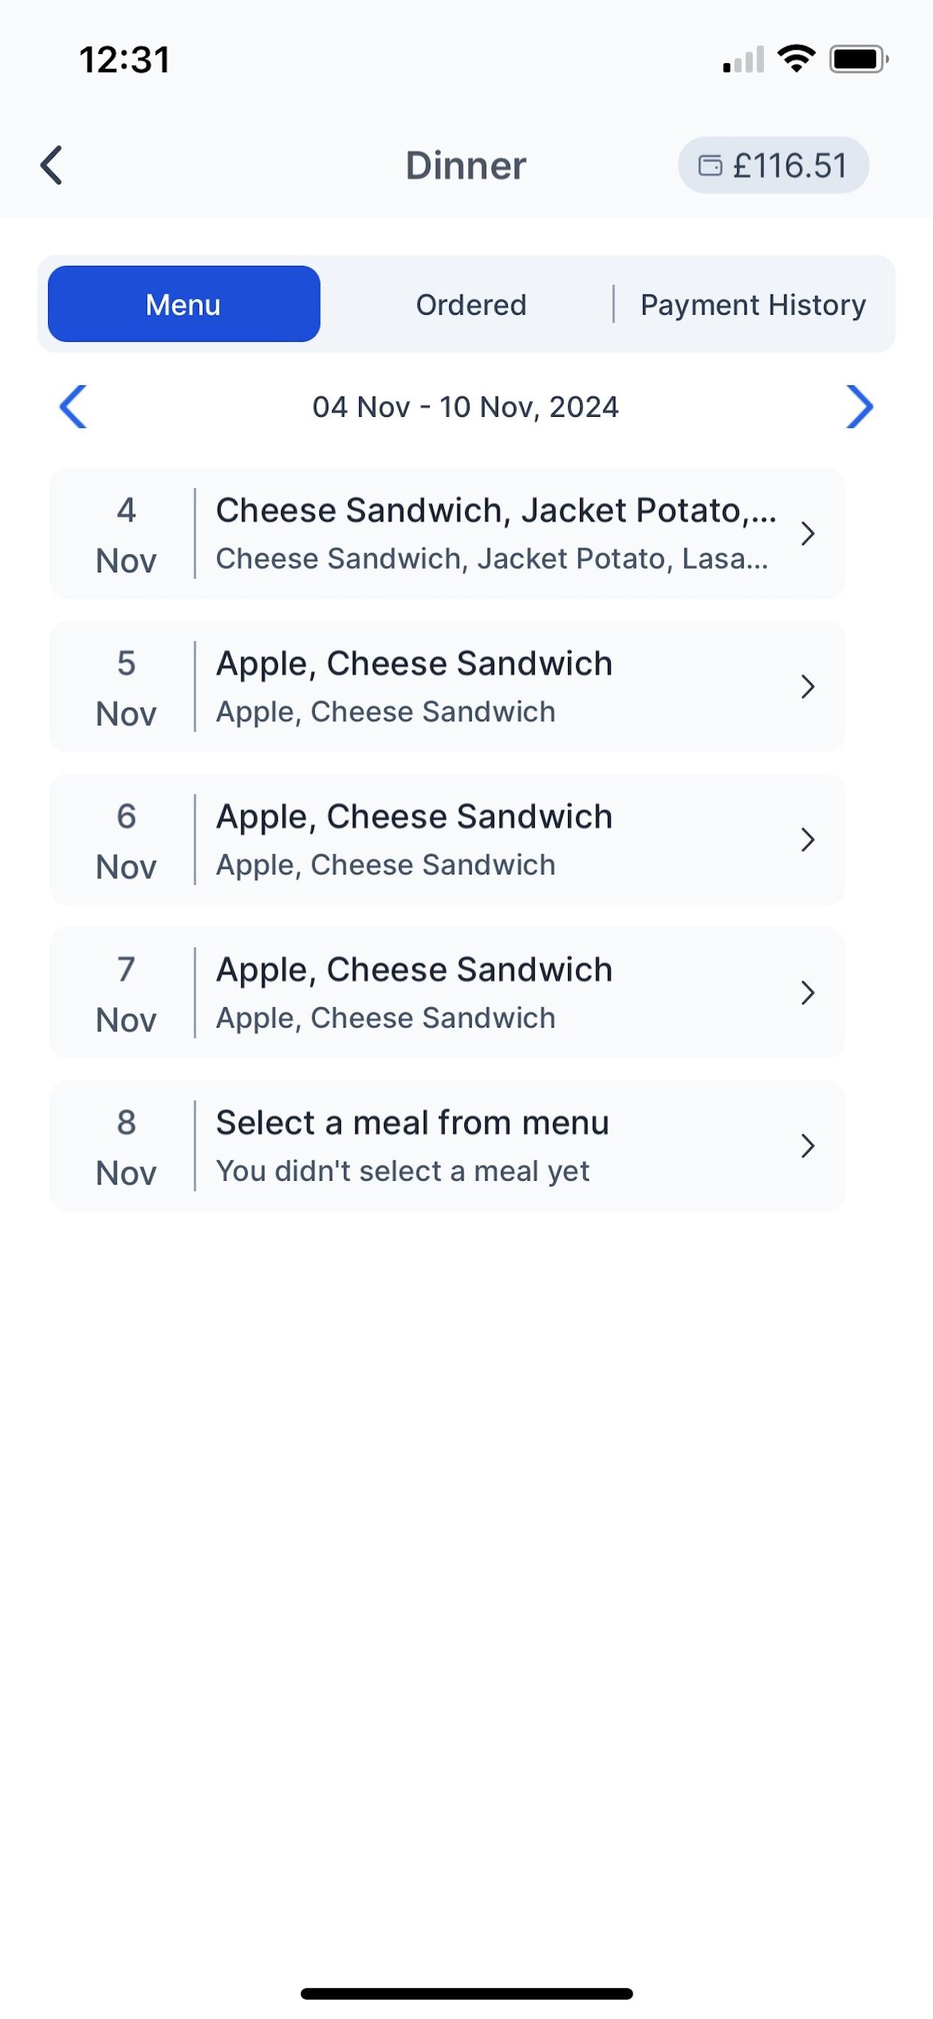Expand the 4 Nov meal chevron
Viewport: 933px width, 2019px height.
[808, 534]
